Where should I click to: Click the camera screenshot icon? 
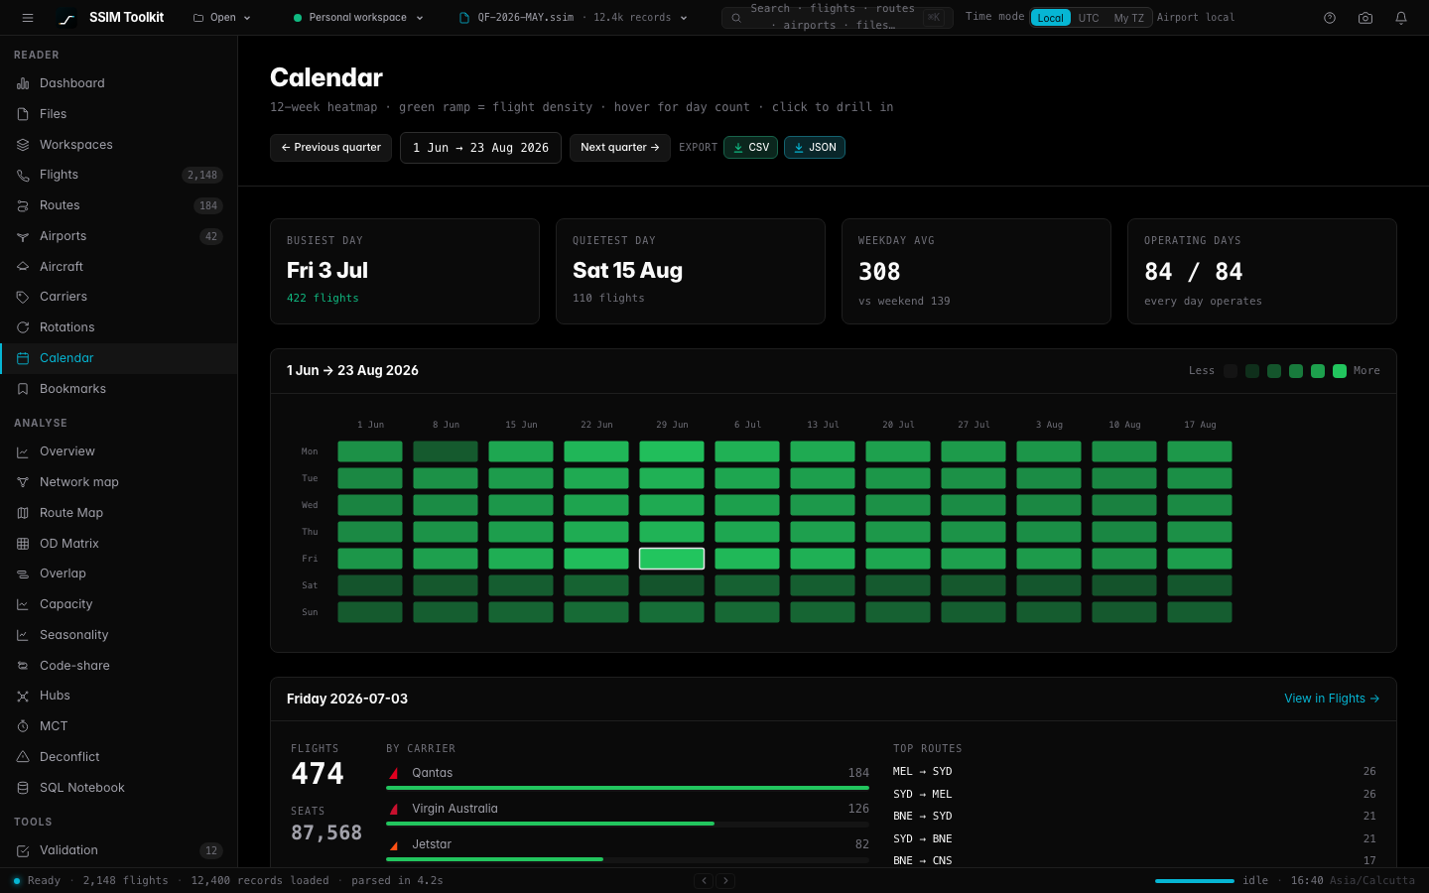1365,18
